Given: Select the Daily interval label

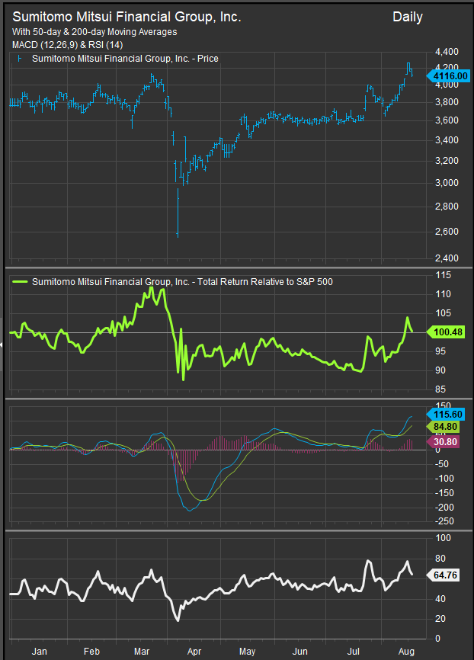Looking at the screenshot, I should click(407, 17).
